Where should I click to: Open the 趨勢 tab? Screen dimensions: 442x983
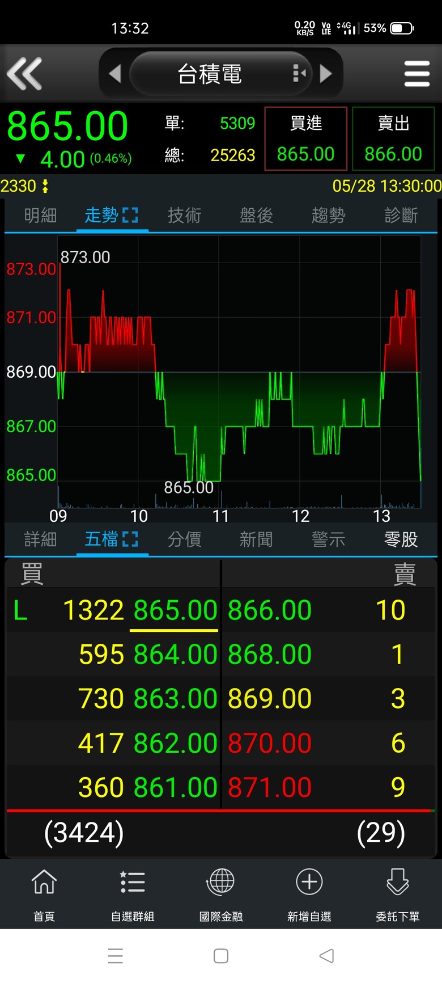coord(328,216)
